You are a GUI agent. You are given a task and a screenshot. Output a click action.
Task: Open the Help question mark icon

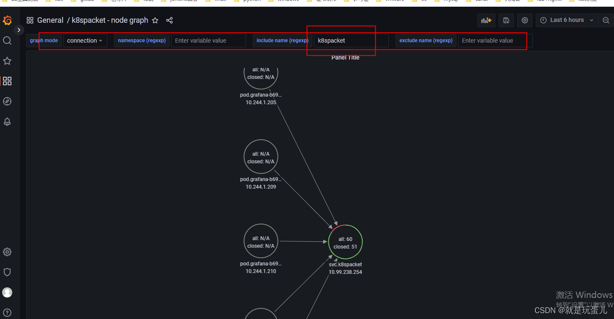coord(7,313)
